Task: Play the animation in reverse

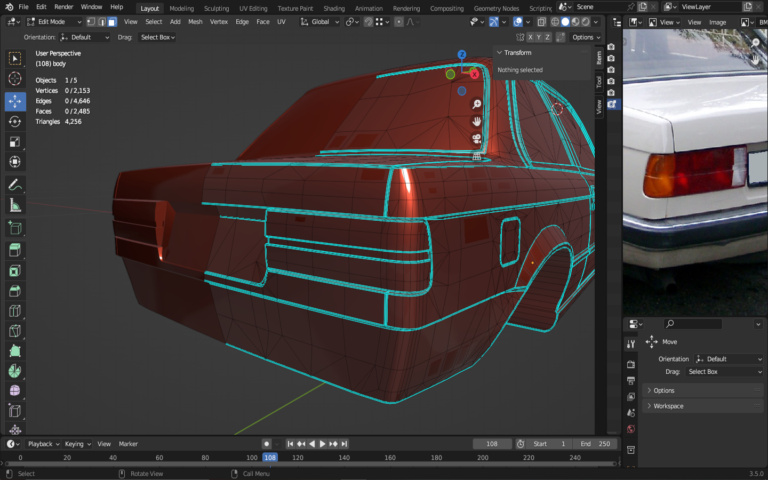Action: 312,444
